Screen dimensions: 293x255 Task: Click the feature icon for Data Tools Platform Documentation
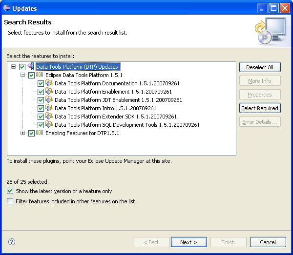point(49,83)
